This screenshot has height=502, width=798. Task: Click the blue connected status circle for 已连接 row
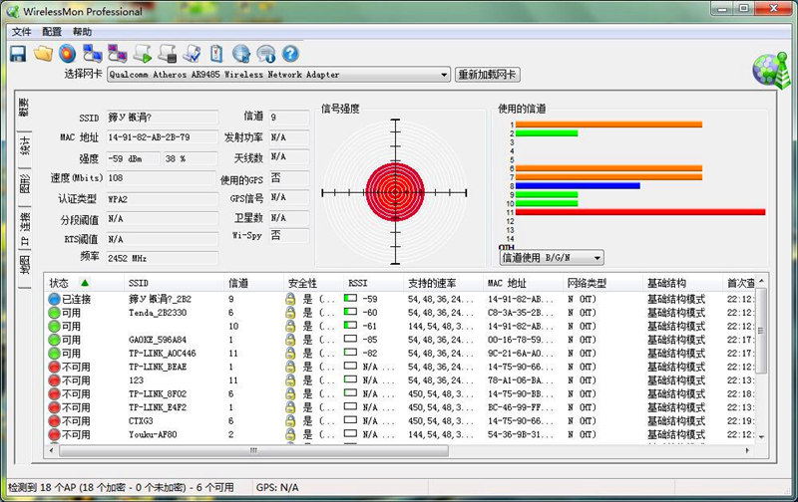(54, 299)
